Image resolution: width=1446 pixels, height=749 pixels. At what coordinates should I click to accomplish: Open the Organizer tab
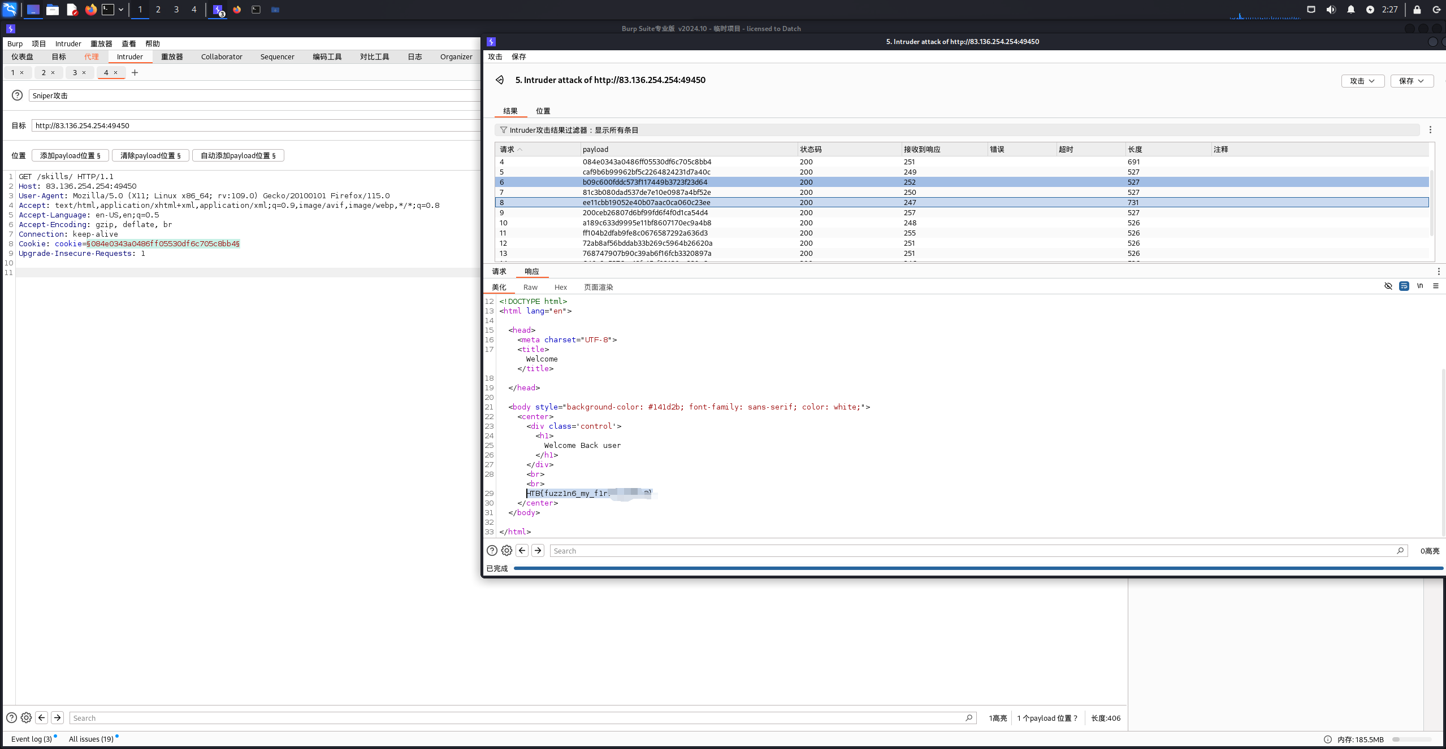click(x=456, y=56)
